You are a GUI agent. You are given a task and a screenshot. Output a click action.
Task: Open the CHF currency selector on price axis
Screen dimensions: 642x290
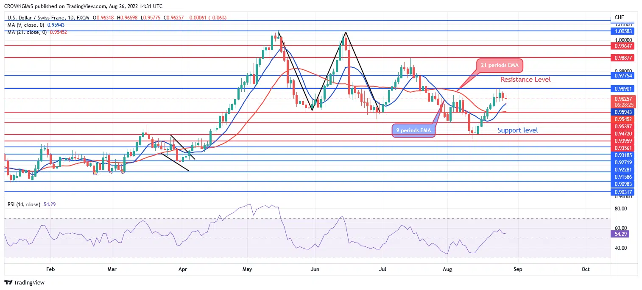[619, 17]
